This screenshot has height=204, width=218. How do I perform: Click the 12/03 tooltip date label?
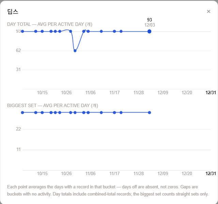pos(150,25)
